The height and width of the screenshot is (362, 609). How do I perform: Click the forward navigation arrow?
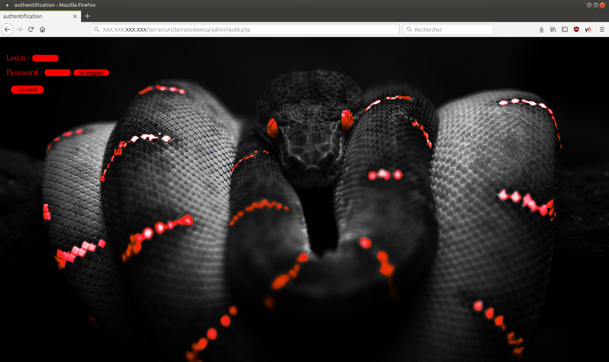(19, 29)
